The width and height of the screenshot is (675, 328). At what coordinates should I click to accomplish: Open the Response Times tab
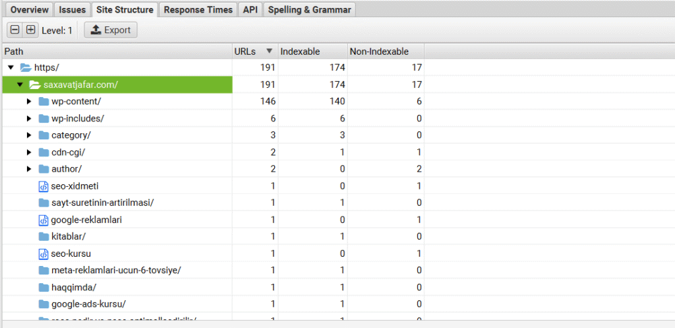click(198, 10)
